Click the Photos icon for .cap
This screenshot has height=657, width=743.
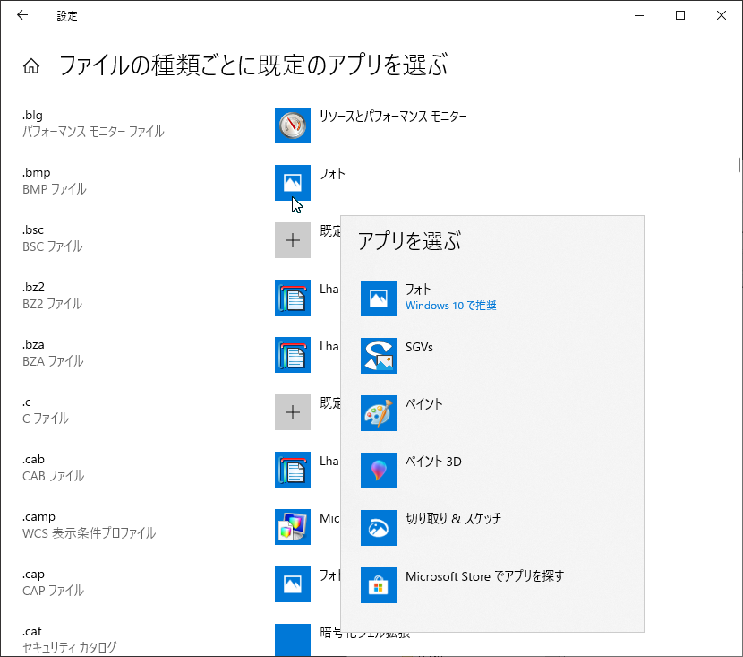(x=293, y=584)
